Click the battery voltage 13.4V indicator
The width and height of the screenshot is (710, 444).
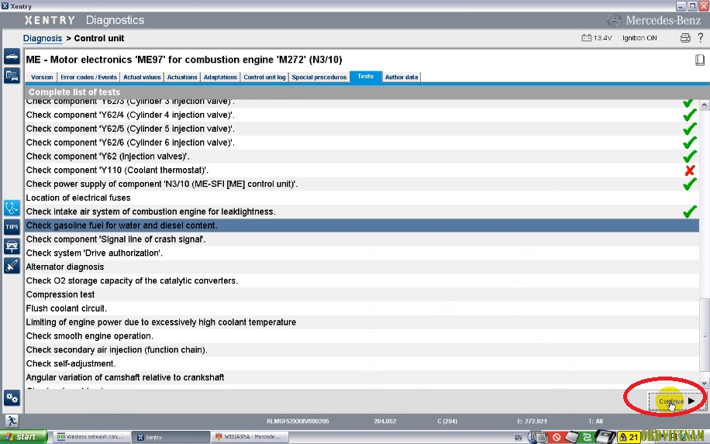point(596,38)
